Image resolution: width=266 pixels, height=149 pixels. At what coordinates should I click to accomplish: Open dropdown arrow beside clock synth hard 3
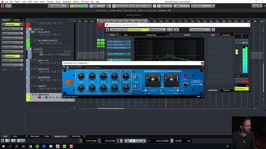213,30
